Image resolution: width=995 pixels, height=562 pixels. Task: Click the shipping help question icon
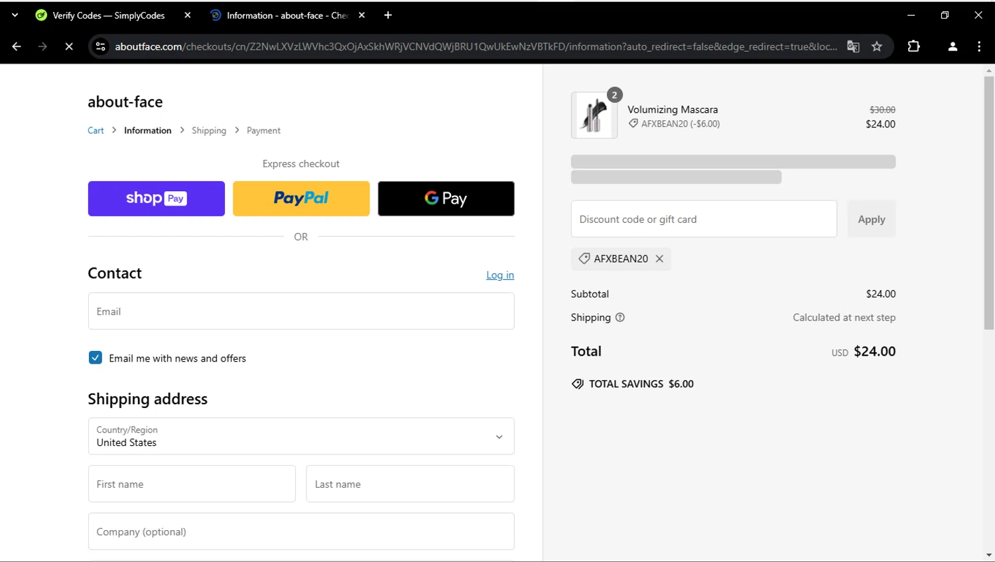point(620,317)
